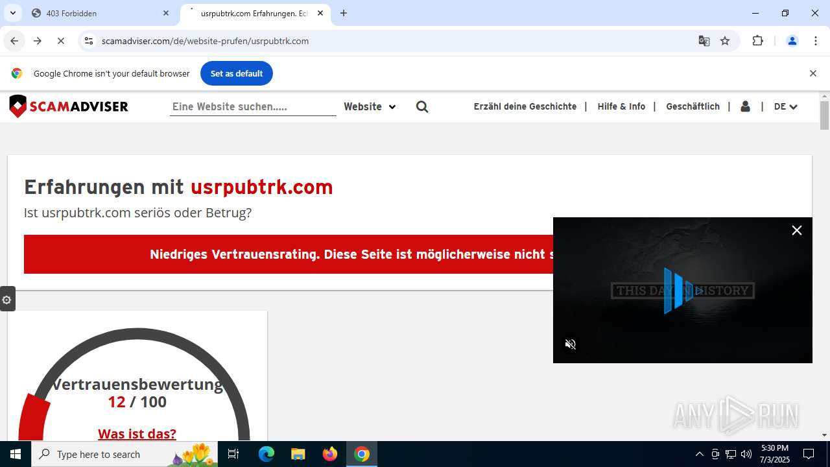Click the 12 / 100 score text

coord(137,402)
